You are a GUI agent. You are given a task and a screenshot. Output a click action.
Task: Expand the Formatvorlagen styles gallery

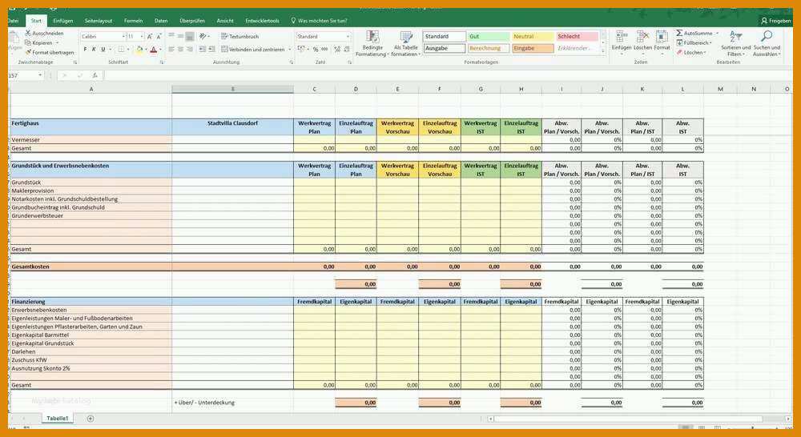click(603, 50)
